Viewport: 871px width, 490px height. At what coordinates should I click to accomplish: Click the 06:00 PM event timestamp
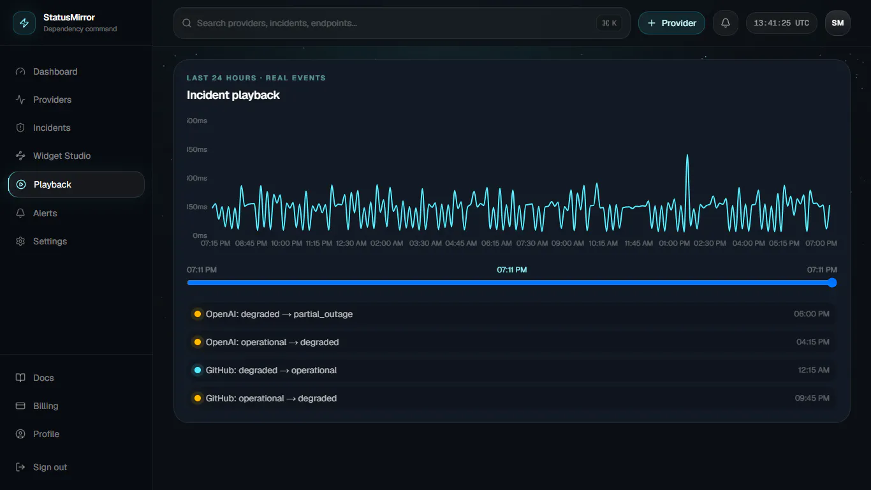[x=812, y=314]
